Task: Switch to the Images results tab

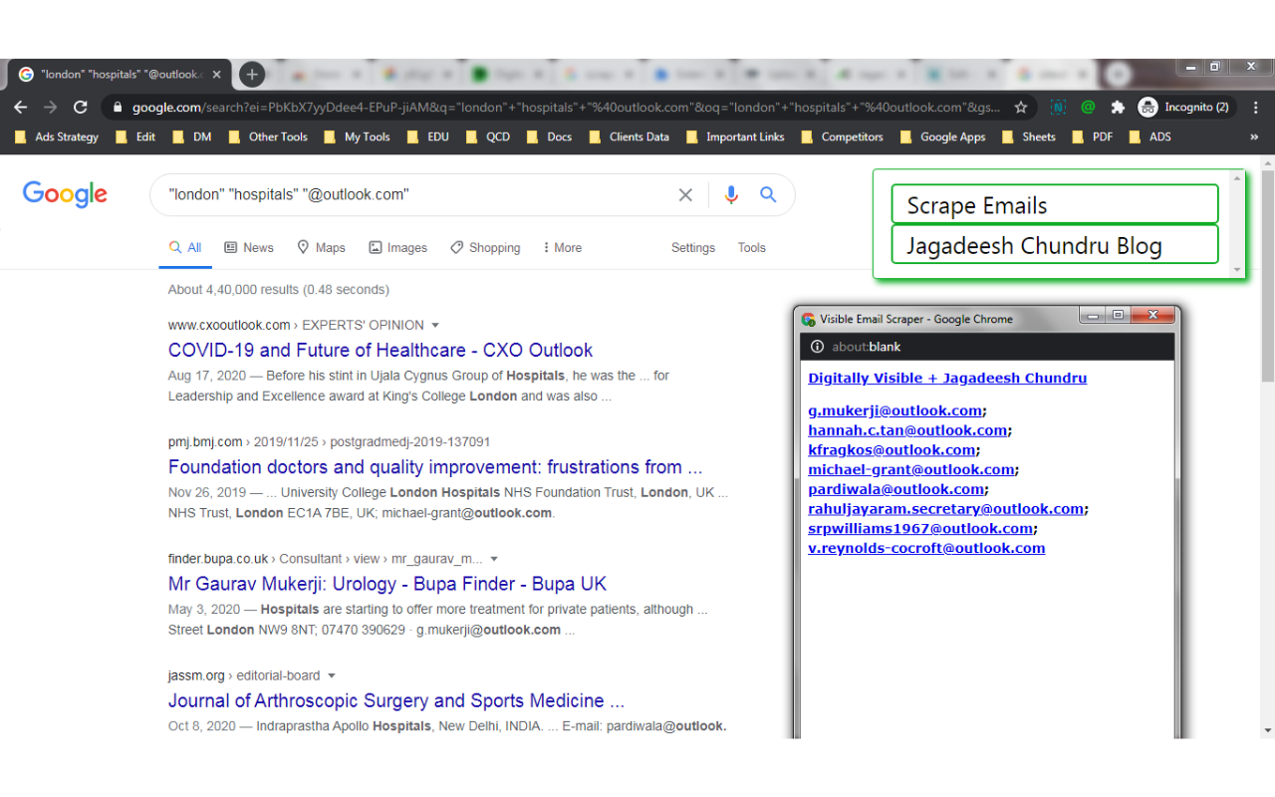Action: [x=397, y=248]
